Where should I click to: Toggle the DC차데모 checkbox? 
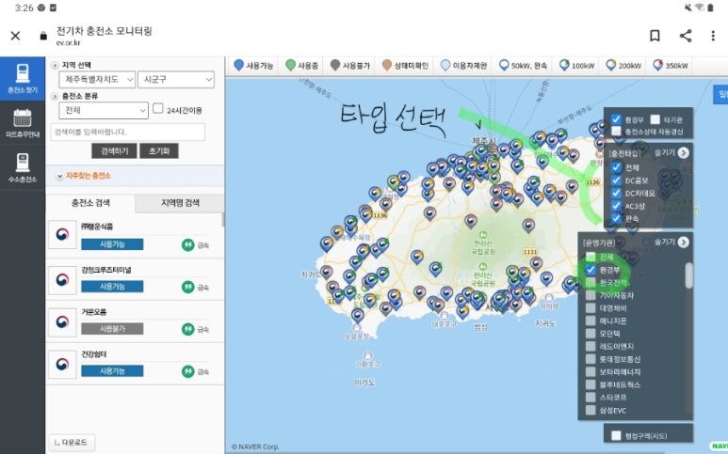pyautogui.click(x=616, y=194)
